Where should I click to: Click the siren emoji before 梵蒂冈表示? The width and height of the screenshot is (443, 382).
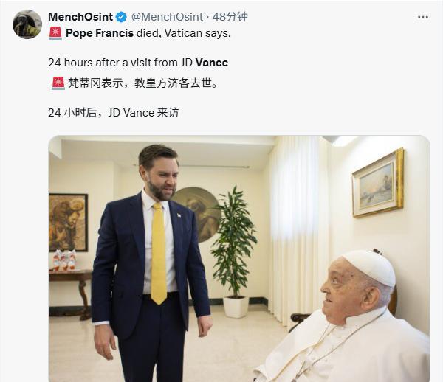click(x=58, y=83)
